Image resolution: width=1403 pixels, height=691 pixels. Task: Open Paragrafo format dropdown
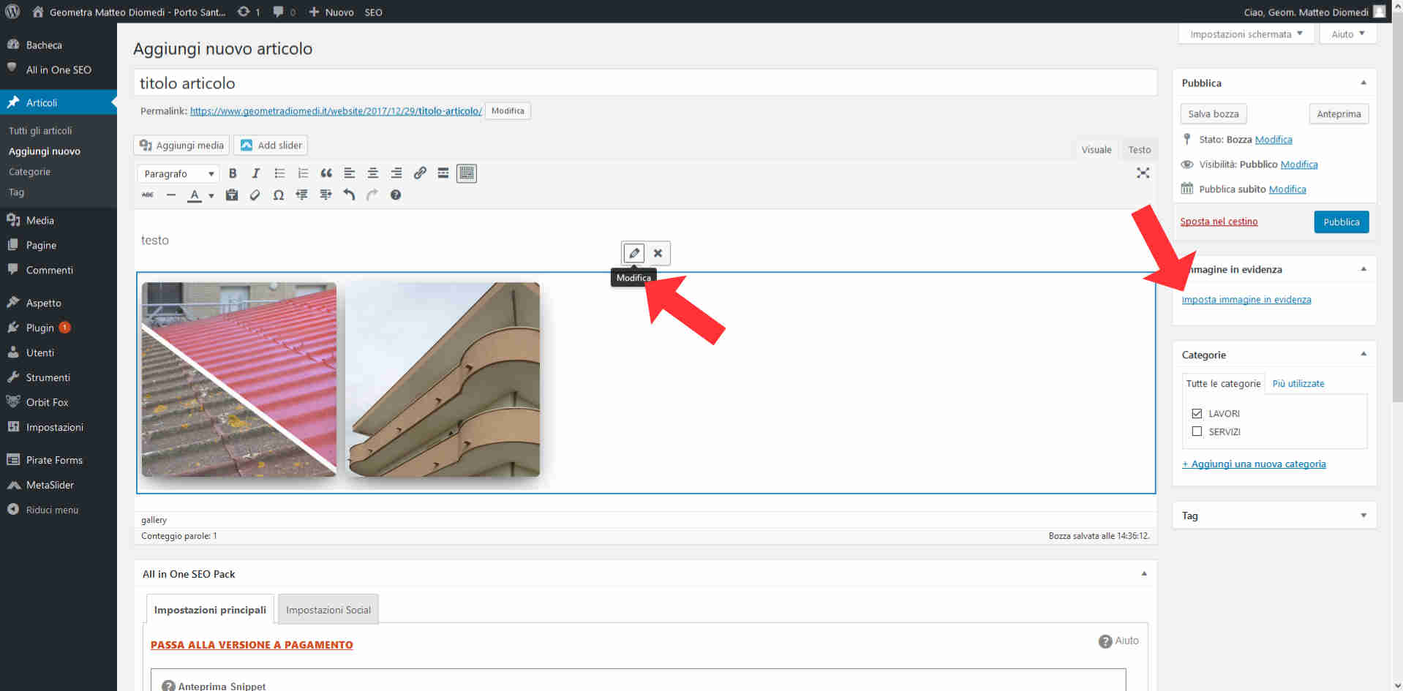click(x=178, y=174)
